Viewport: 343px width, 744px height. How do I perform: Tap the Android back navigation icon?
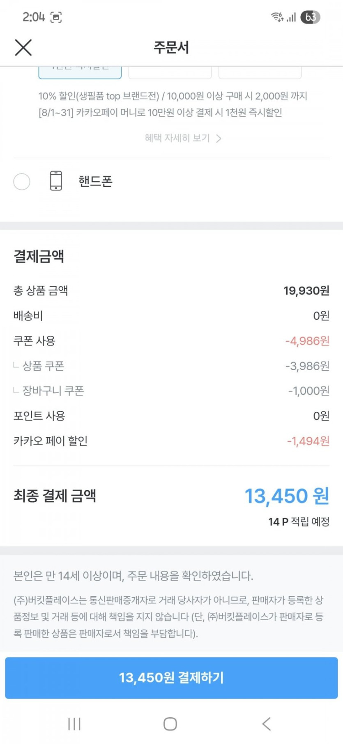[x=267, y=724]
